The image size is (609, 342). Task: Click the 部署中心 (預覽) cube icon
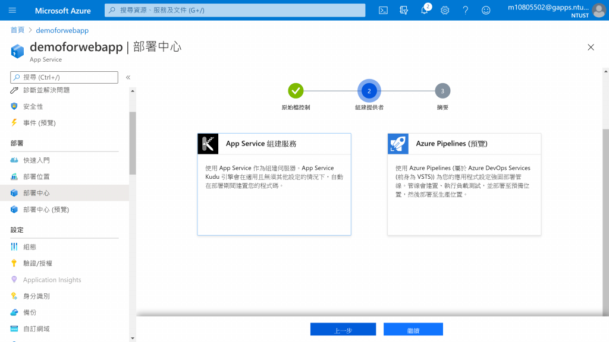[x=14, y=210]
